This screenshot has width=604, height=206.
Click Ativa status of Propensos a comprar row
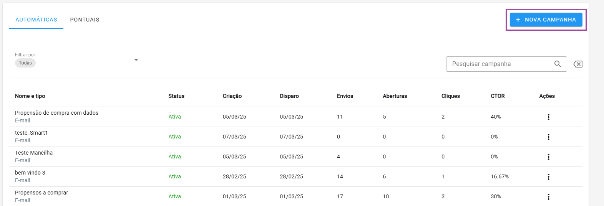click(174, 196)
